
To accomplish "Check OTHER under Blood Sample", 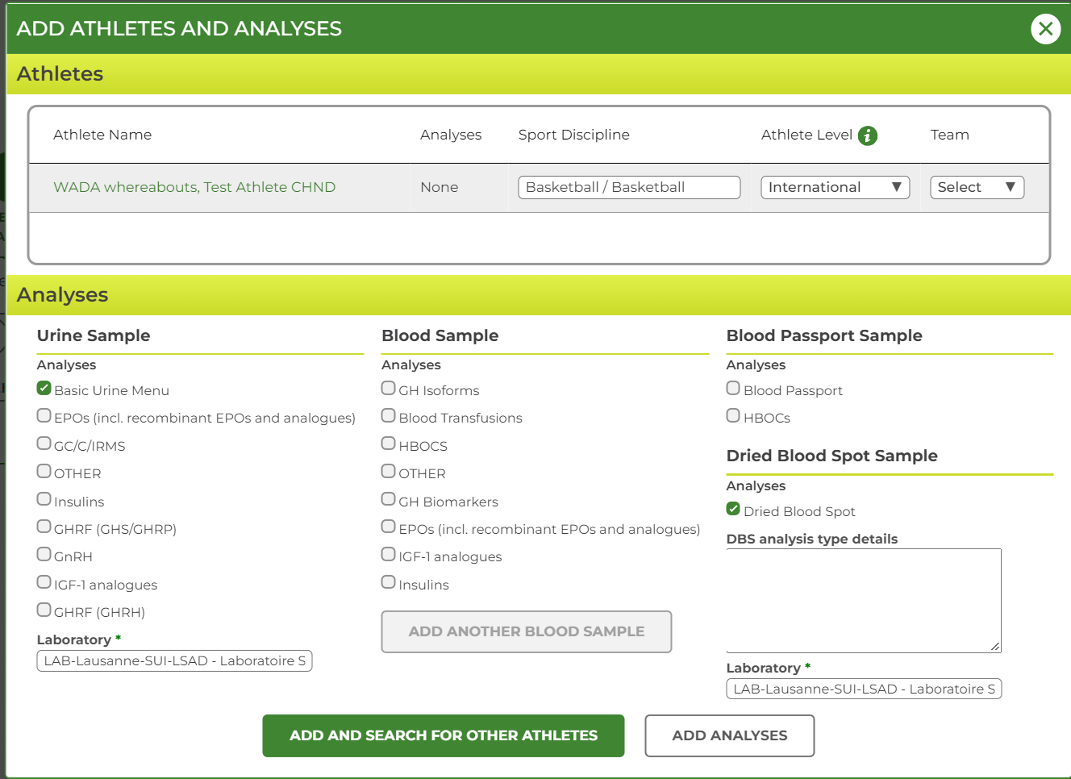I will pyautogui.click(x=389, y=471).
